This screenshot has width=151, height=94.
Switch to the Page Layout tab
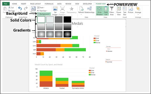(x=35, y=4)
